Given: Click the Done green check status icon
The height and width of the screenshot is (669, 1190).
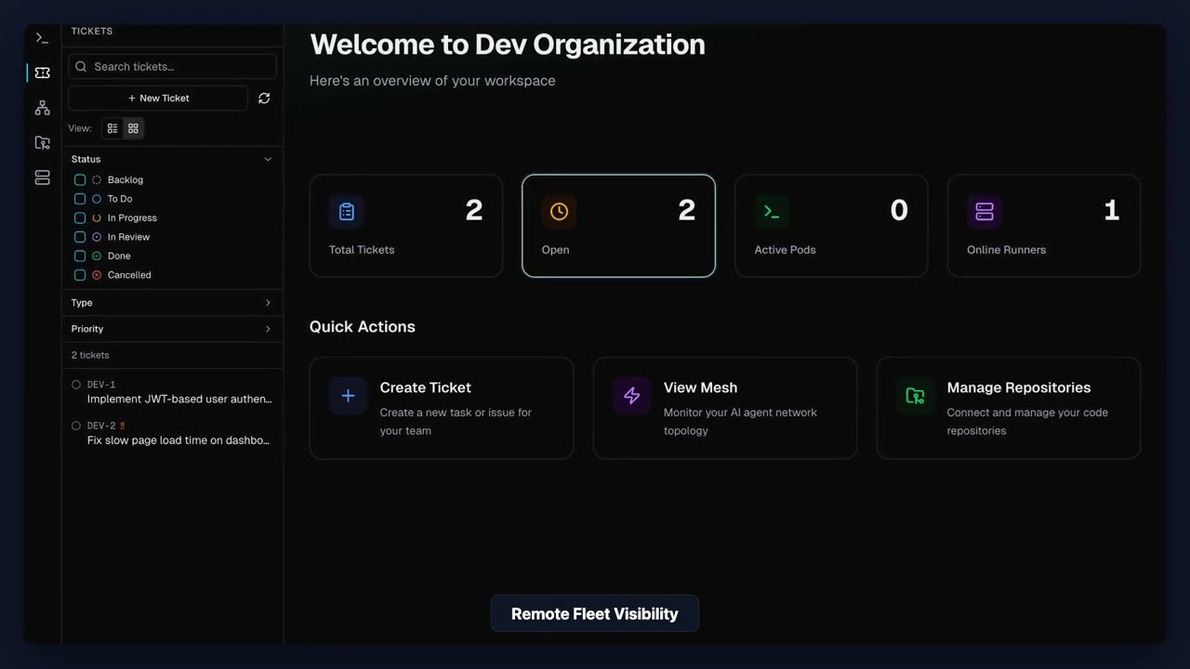Looking at the screenshot, I should (x=97, y=256).
